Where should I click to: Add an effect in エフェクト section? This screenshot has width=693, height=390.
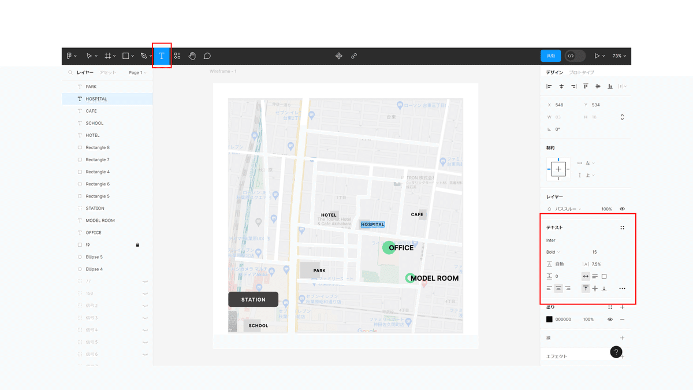pos(623,356)
